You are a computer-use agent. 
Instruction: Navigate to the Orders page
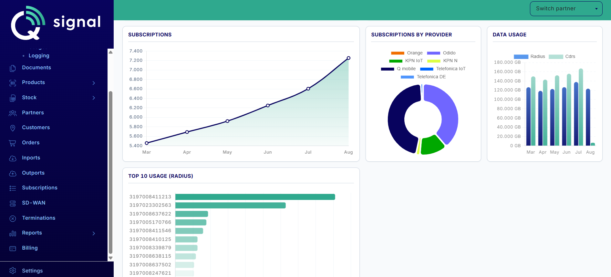31,143
